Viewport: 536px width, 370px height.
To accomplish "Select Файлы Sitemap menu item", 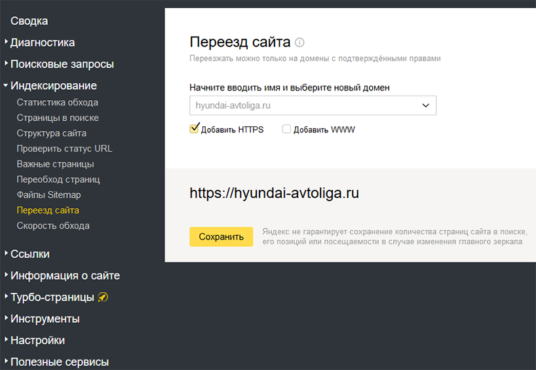I will 48,194.
